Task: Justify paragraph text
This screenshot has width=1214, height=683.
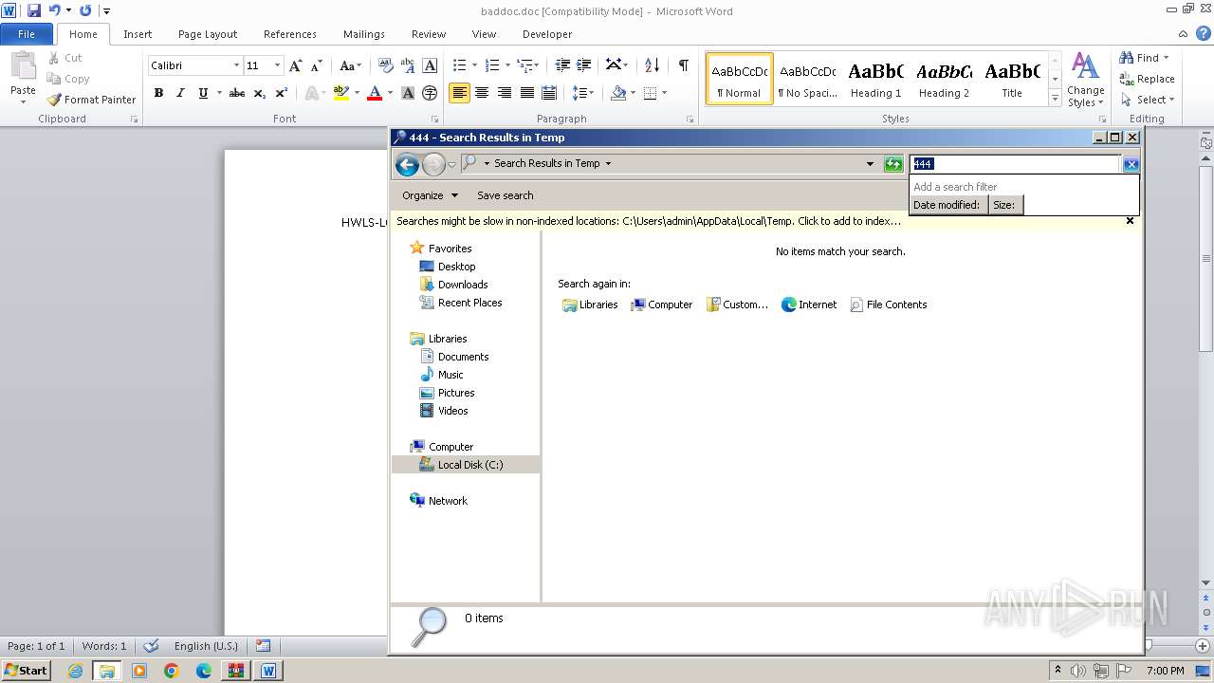Action: click(x=526, y=93)
